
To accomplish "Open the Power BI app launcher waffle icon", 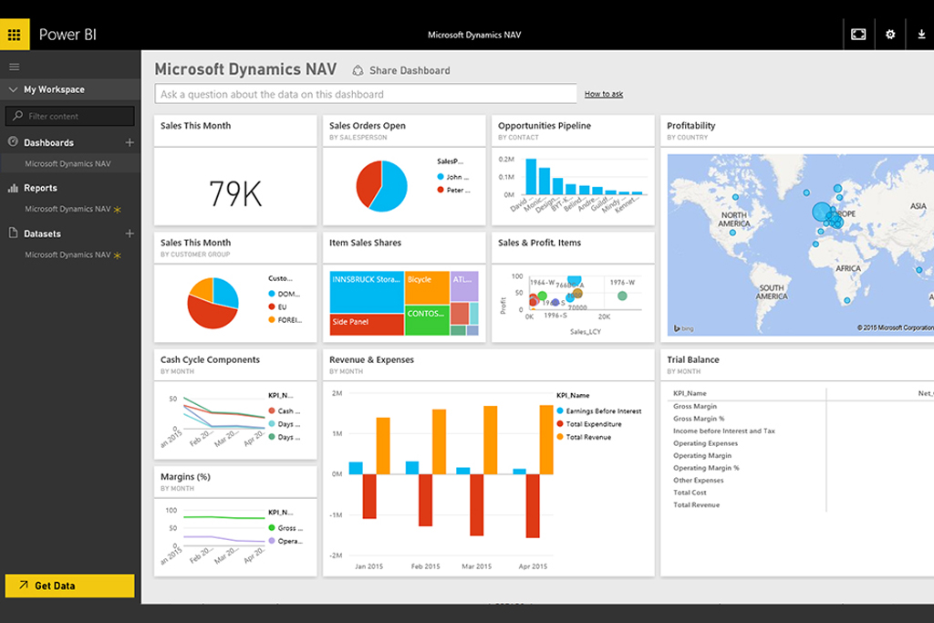I will pyautogui.click(x=14, y=34).
